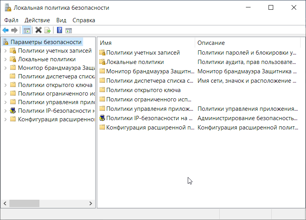This screenshot has height=220, width=306.
Task: Click the black X delete toolbar icon
Action: pyautogui.click(x=38, y=30)
